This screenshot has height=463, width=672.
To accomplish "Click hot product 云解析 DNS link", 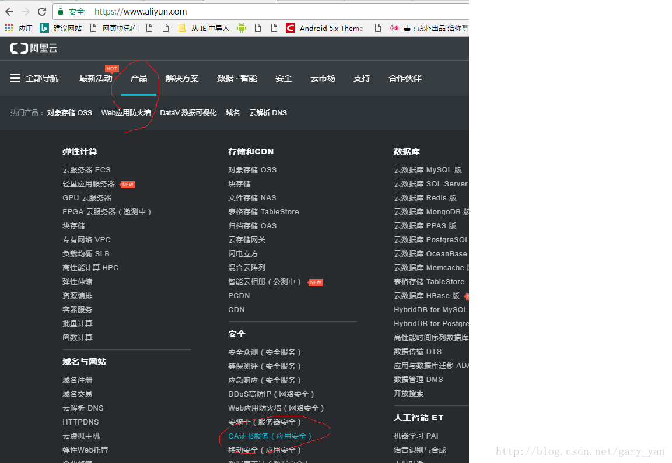I will pos(268,113).
